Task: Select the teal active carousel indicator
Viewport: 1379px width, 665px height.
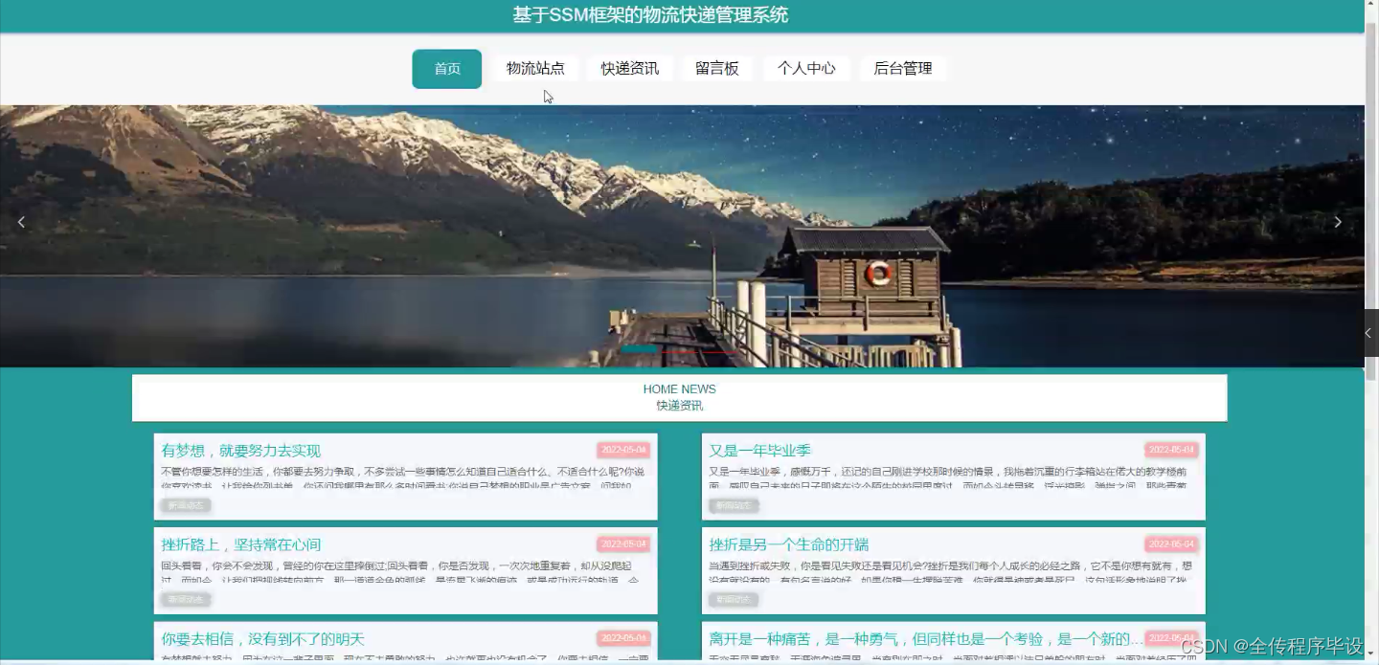Action: 639,349
